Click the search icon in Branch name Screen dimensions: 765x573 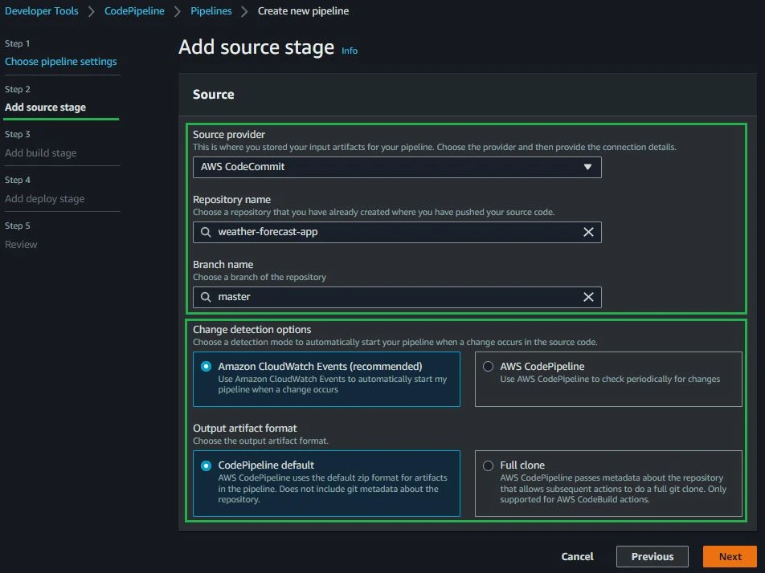[206, 297]
